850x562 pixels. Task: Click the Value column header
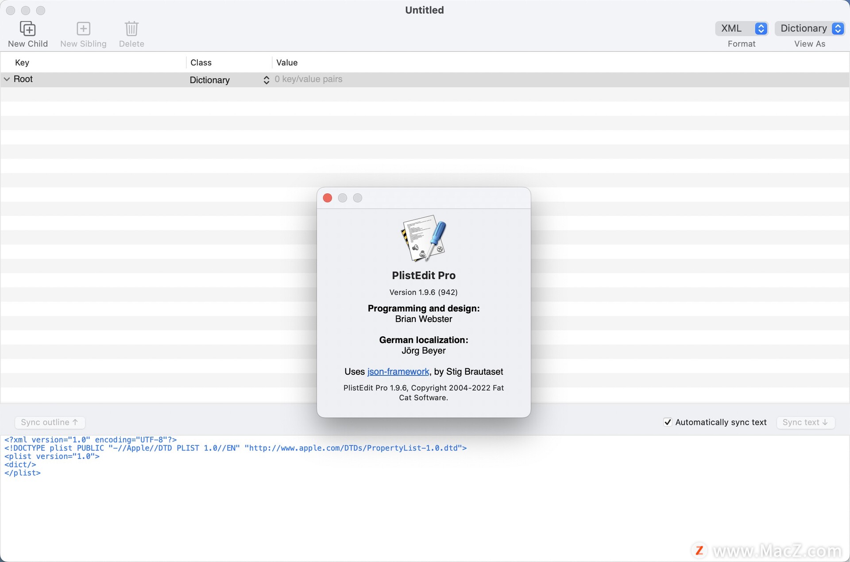287,62
